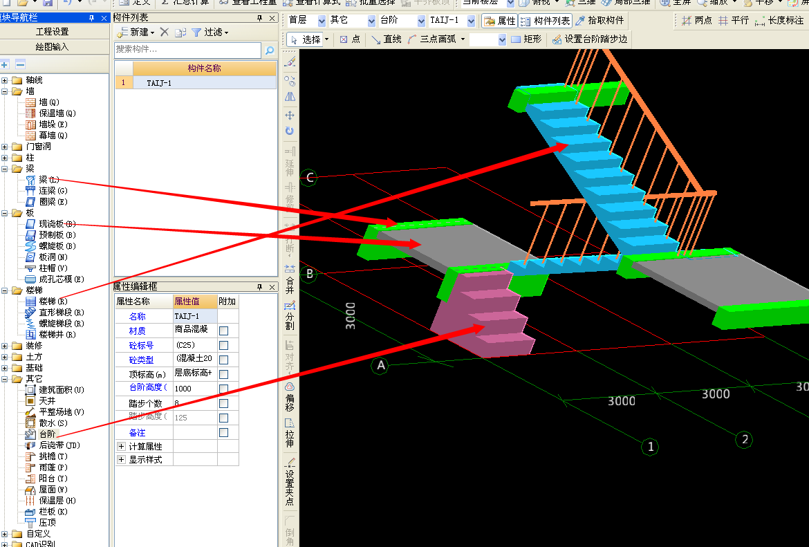Click the expand-all plus icon in navigator
This screenshot has width=809, height=547.
5,64
